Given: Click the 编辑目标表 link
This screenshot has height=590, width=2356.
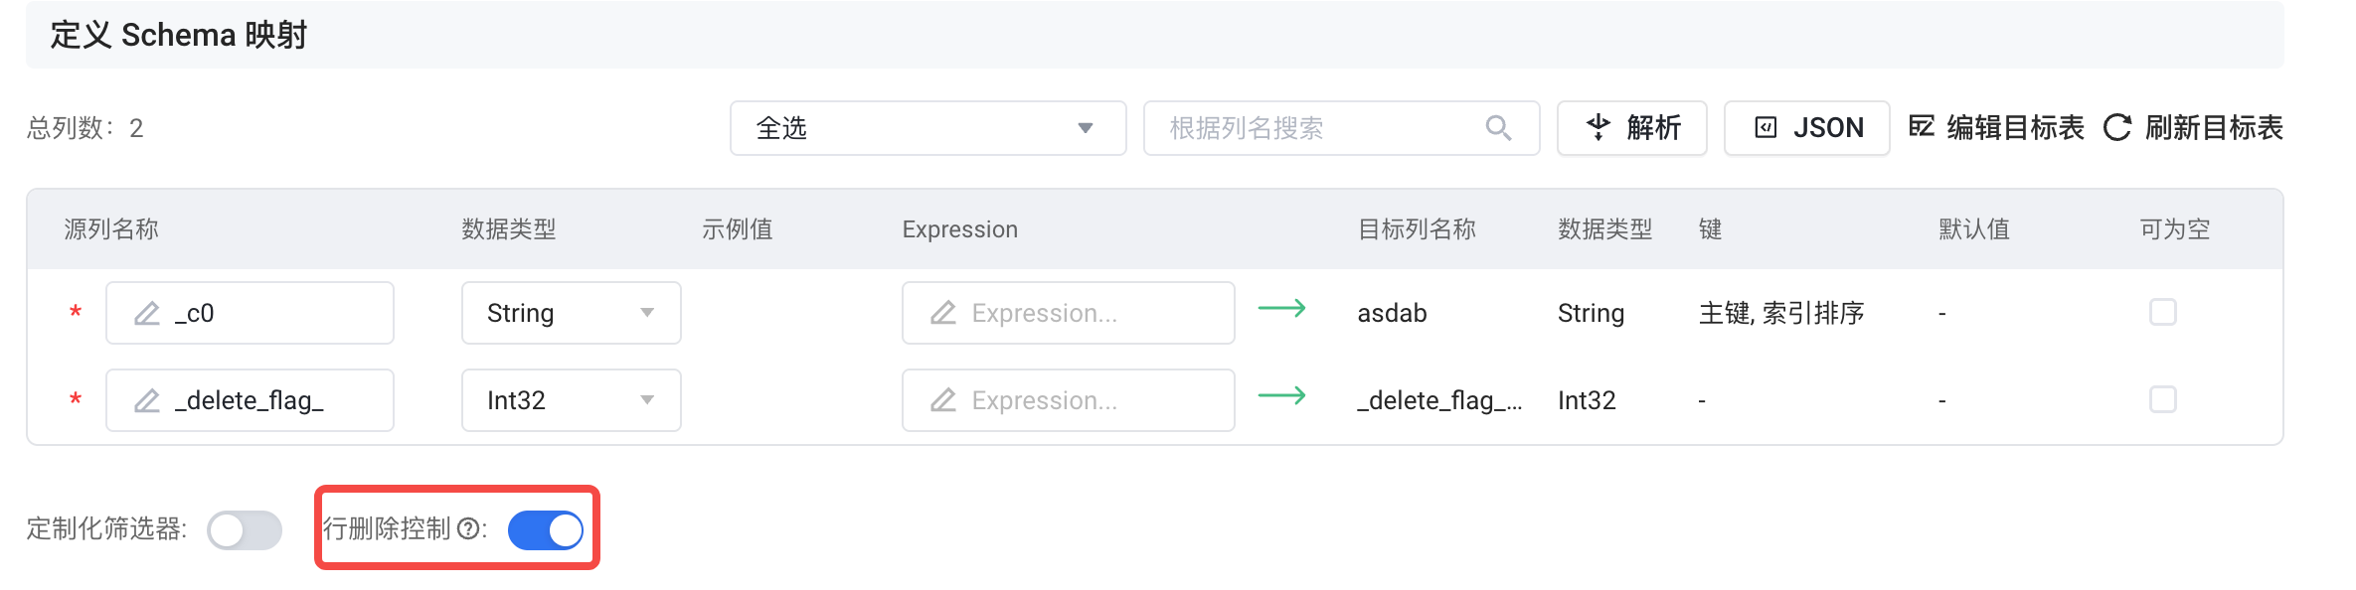Looking at the screenshot, I should [x=1996, y=128].
